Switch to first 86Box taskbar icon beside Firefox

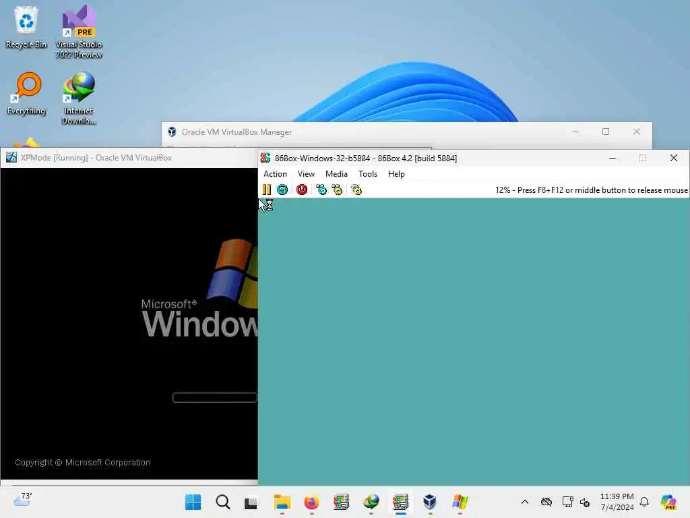point(341,502)
